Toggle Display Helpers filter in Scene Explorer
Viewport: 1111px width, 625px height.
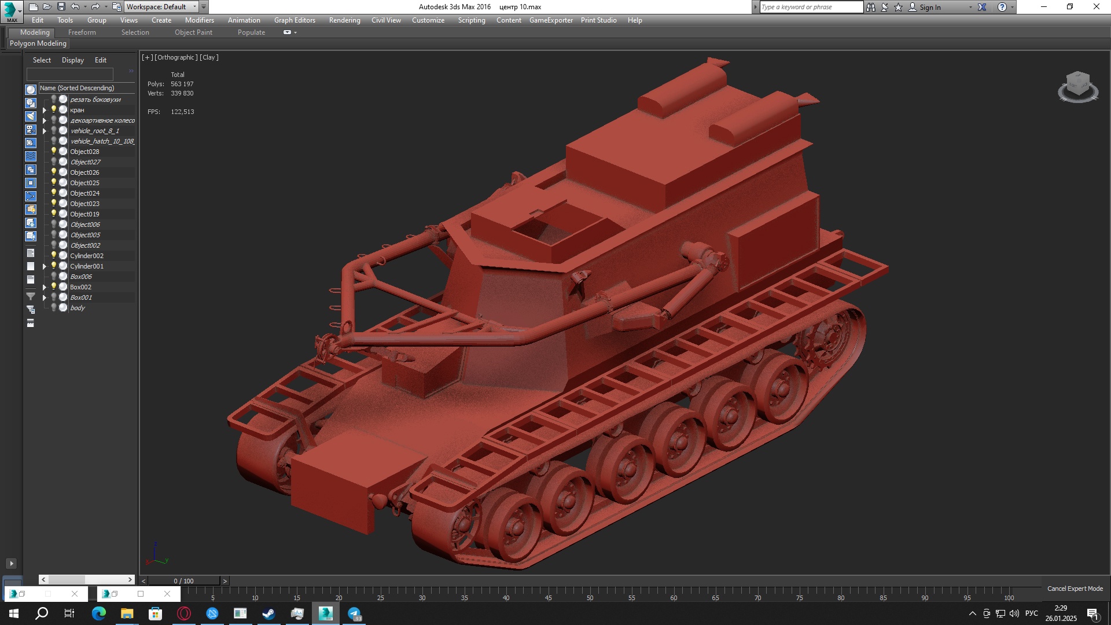click(31, 143)
